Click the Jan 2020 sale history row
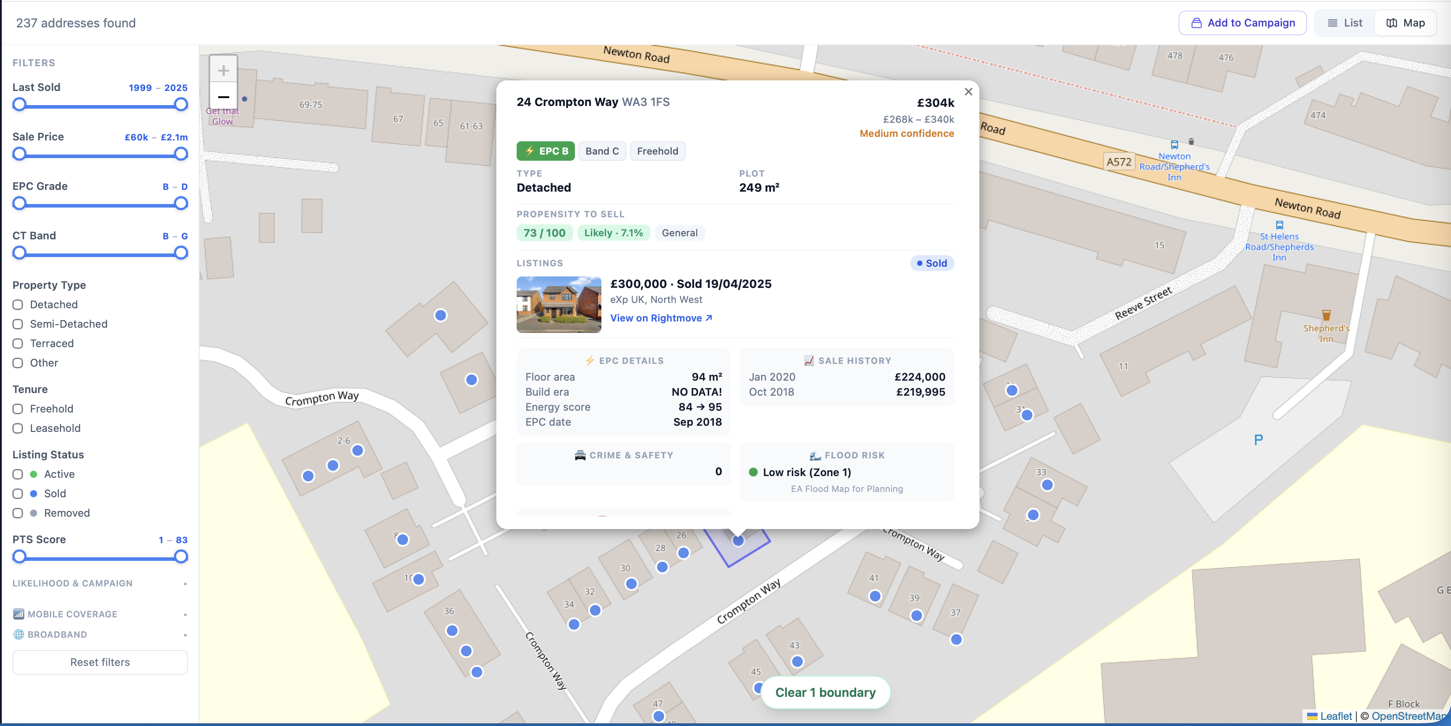This screenshot has width=1451, height=726. tap(846, 378)
